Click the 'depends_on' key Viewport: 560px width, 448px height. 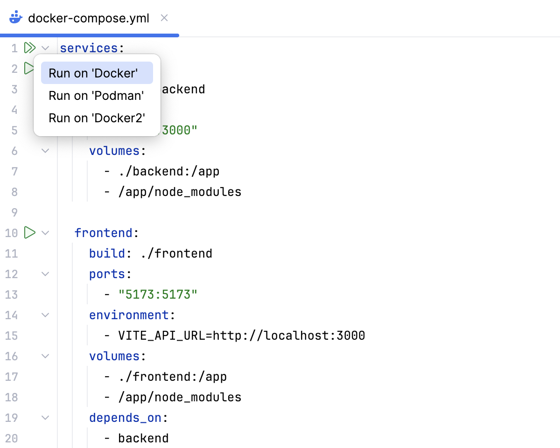pos(125,418)
